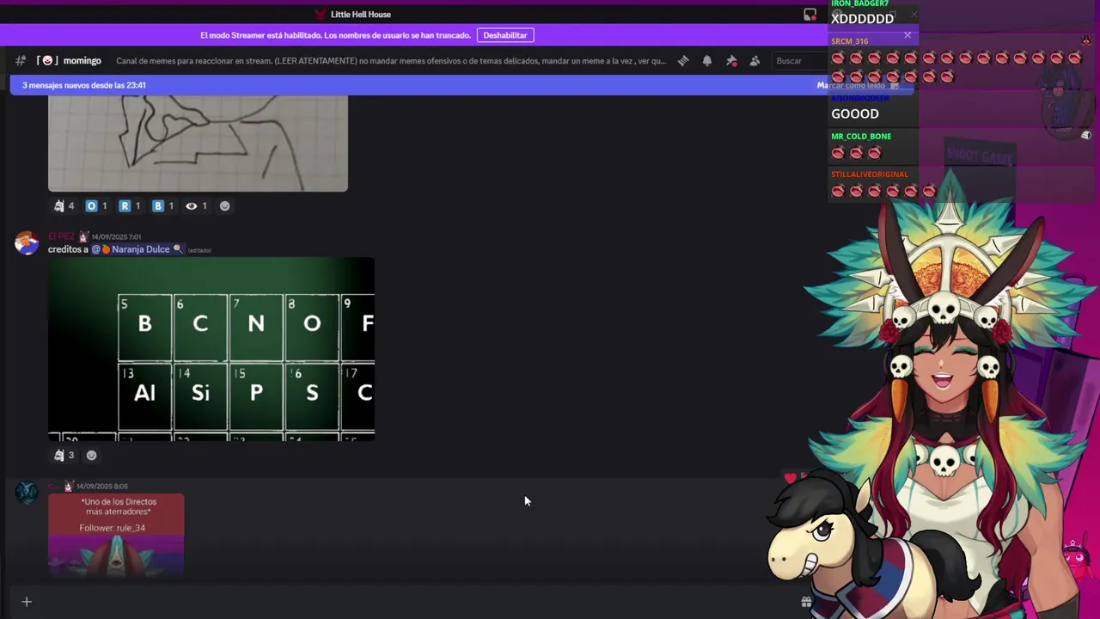Click the XDDDDDD chat message
The height and width of the screenshot is (619, 1100).
click(863, 19)
